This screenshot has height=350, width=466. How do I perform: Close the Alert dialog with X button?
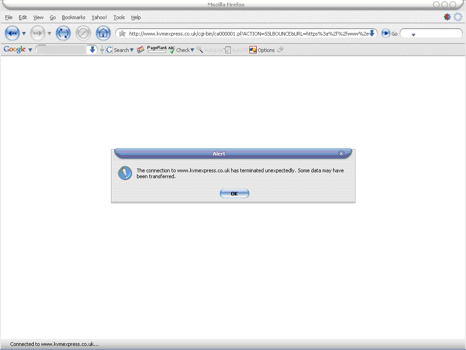341,154
